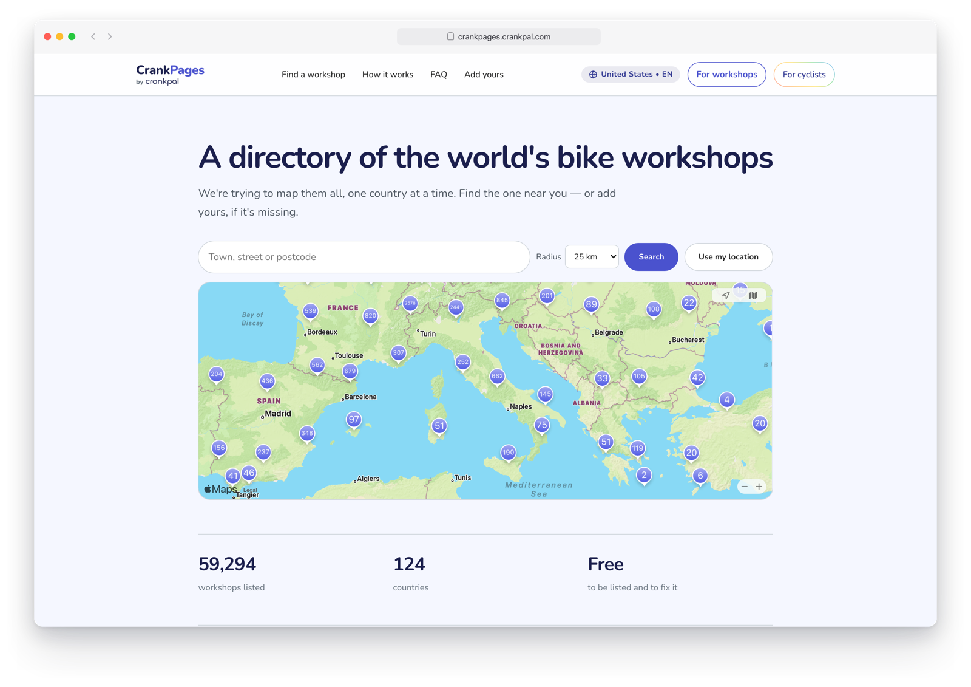This screenshot has height=687, width=971.
Task: Open How it works in navigation
Action: (x=388, y=75)
